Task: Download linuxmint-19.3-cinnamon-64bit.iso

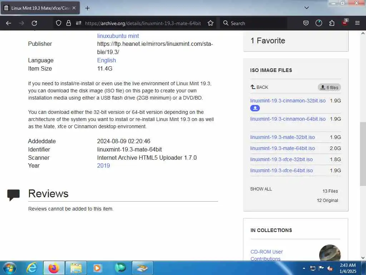Action: (x=288, y=119)
